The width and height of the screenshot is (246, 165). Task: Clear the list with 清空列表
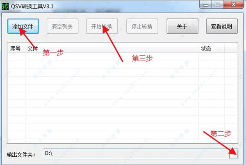[x=62, y=26]
